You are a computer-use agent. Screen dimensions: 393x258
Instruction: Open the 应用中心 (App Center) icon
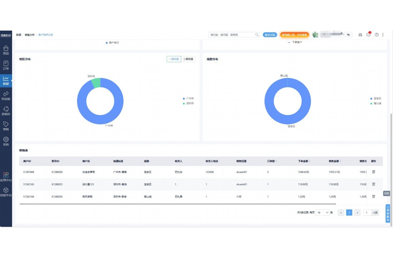tap(6, 177)
